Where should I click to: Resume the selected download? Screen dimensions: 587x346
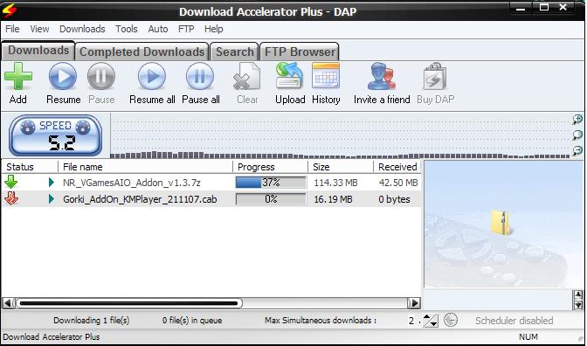tap(63, 76)
